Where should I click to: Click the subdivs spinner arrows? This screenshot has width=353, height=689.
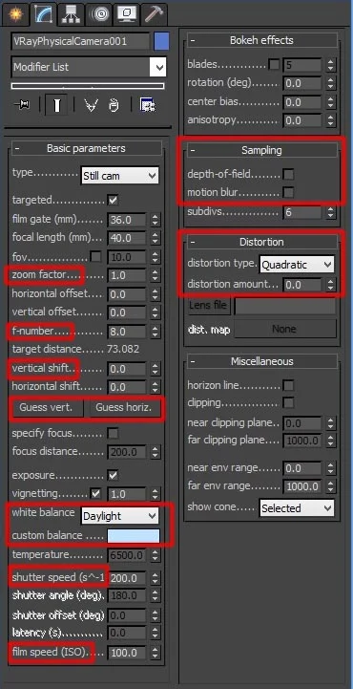(331, 213)
